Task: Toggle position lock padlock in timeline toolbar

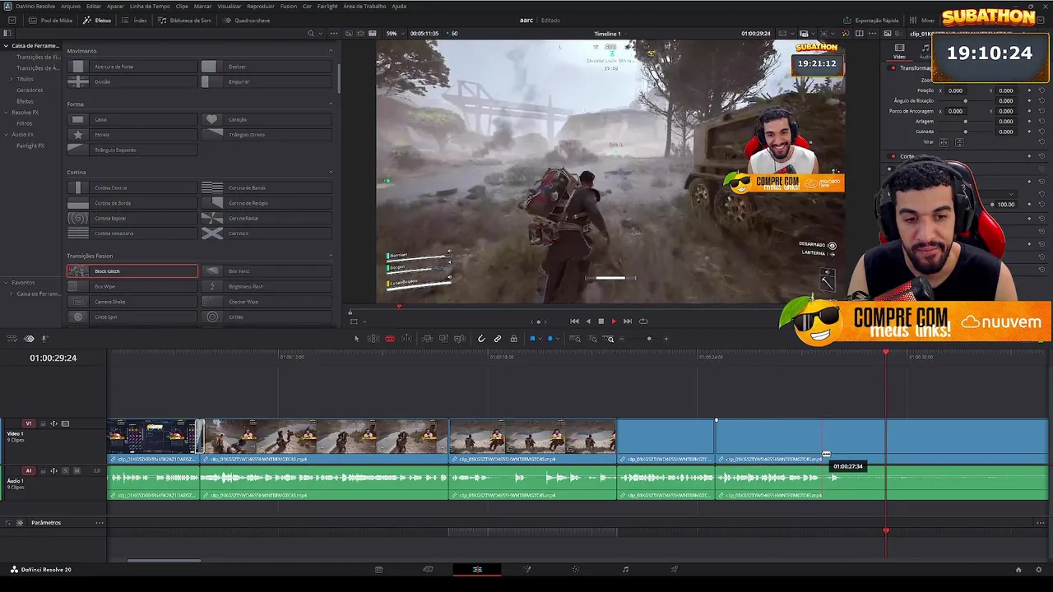Action: [513, 339]
